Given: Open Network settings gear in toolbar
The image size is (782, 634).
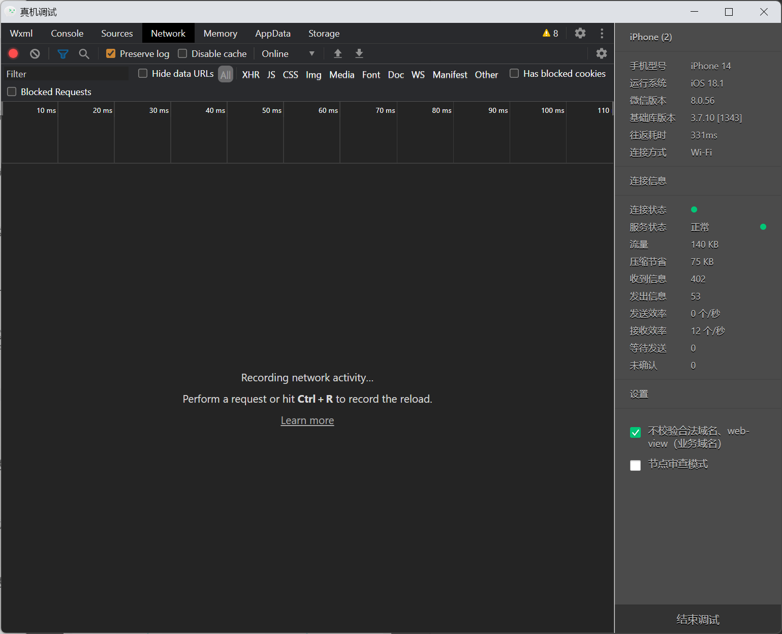Looking at the screenshot, I should pos(602,53).
